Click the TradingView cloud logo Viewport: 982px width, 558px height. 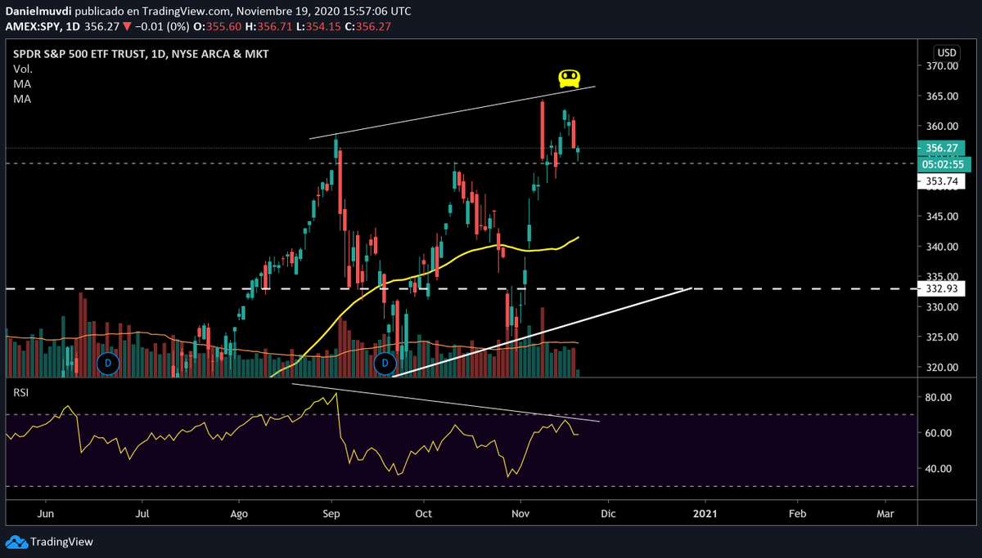(x=18, y=542)
